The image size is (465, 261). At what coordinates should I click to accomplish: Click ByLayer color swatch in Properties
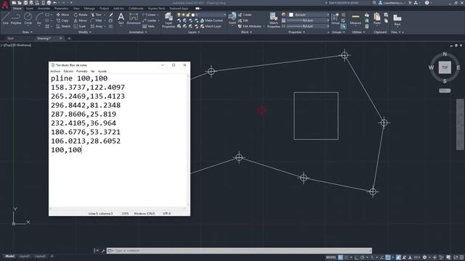tap(291, 14)
